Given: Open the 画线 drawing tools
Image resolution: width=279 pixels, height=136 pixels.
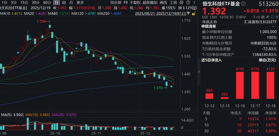Looking at the screenshot, I should click(x=163, y=2).
